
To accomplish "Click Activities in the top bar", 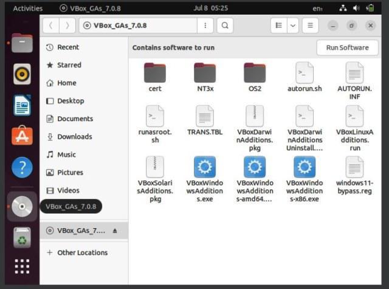I will 28,9.
